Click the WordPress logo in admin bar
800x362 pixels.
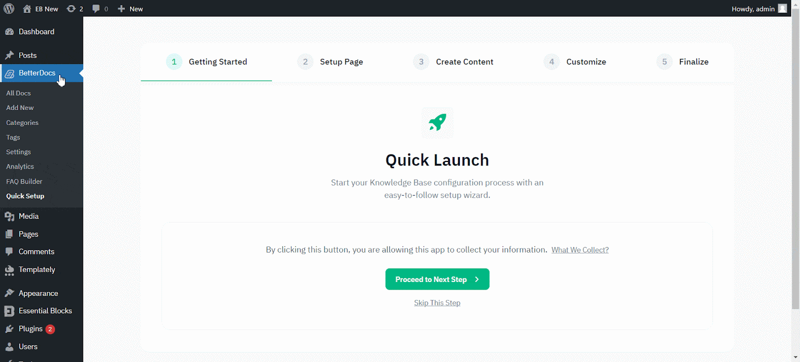point(9,8)
